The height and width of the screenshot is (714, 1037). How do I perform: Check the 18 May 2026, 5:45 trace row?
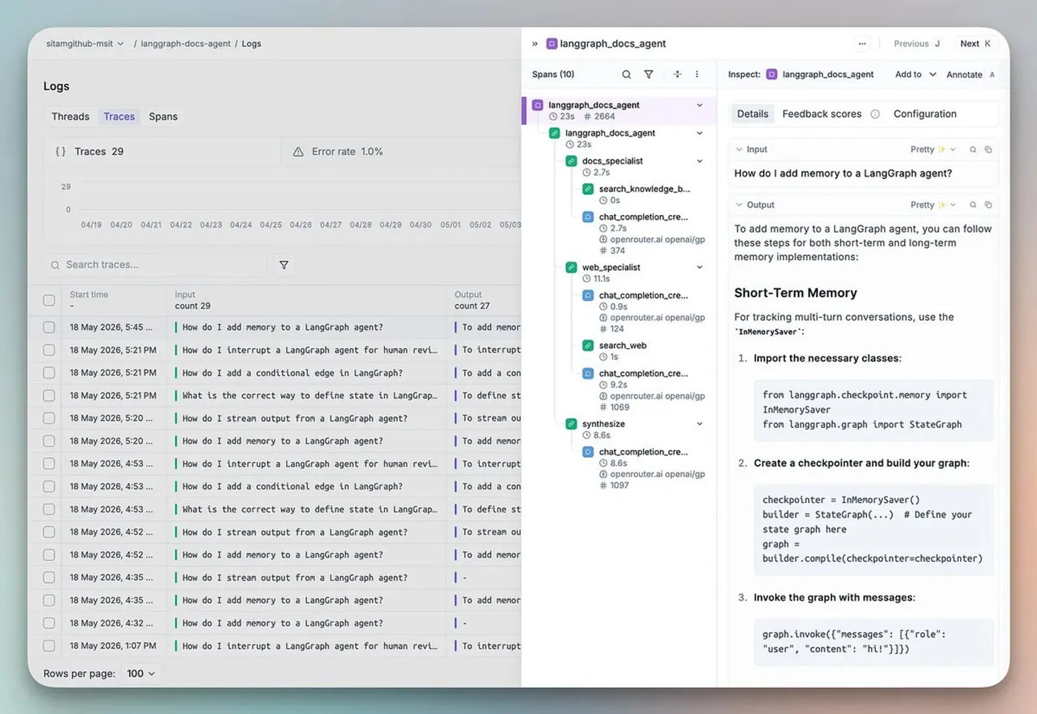coord(49,327)
